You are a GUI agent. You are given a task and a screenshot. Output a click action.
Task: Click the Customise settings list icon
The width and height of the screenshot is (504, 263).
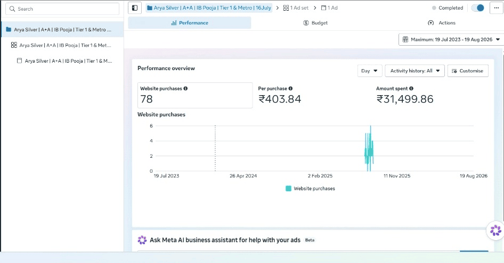tap(454, 71)
